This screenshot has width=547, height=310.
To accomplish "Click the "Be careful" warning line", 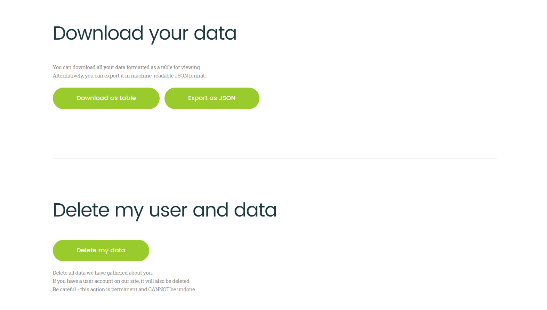I will 124,289.
